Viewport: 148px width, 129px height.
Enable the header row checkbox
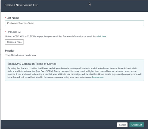[x=6, y=55]
